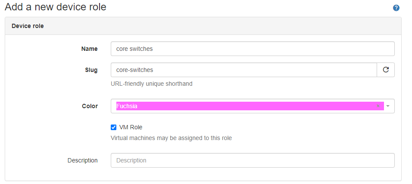Click the word 'Fuchsia' in the Color field
This screenshot has width=412, height=184.
coord(127,106)
